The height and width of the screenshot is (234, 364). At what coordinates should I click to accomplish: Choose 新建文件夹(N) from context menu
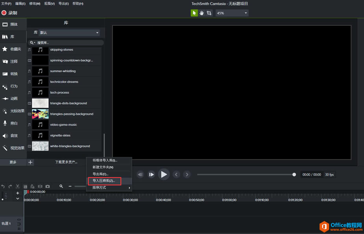(109, 167)
